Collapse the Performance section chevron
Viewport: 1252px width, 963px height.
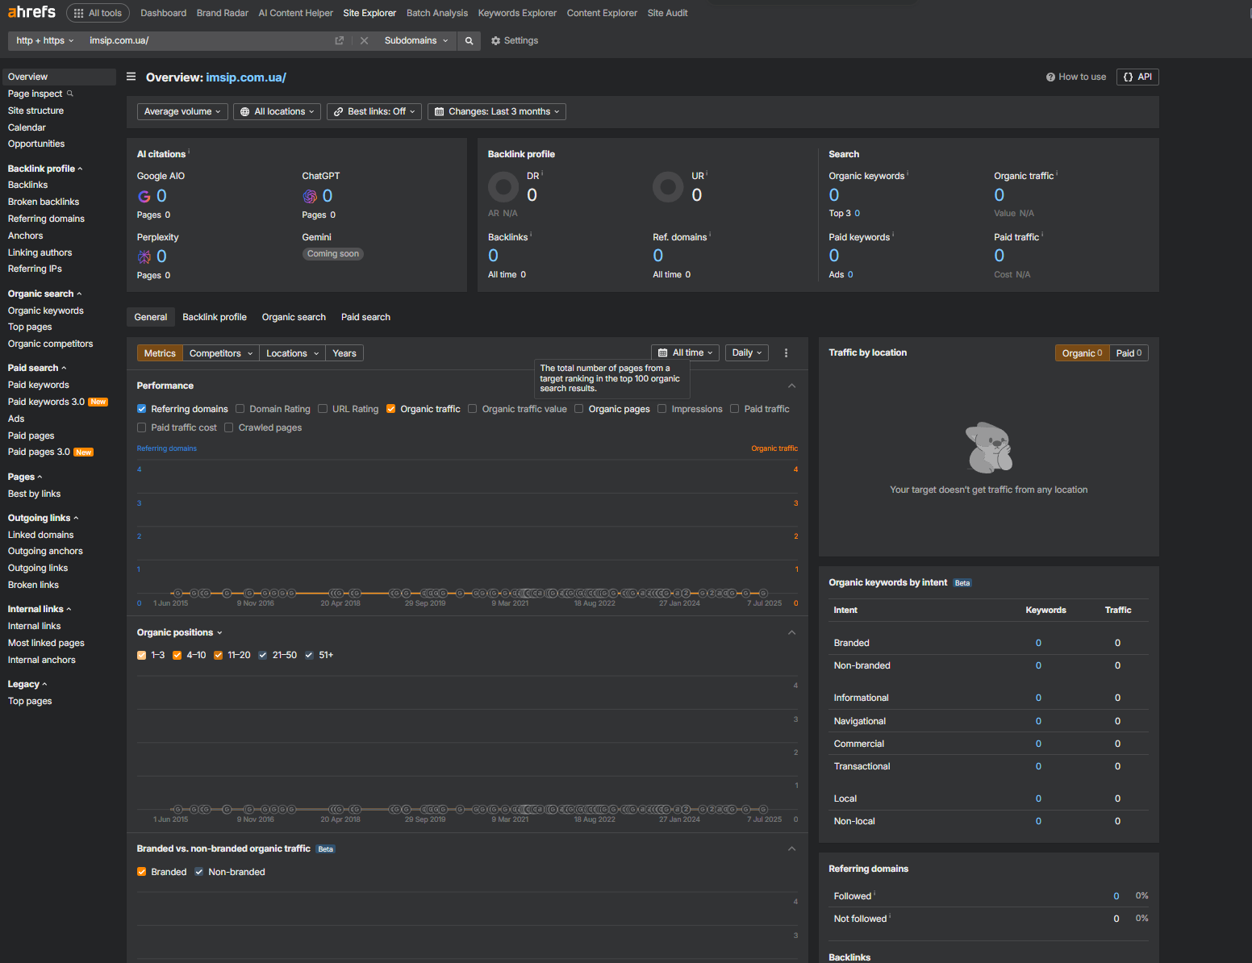(x=792, y=386)
